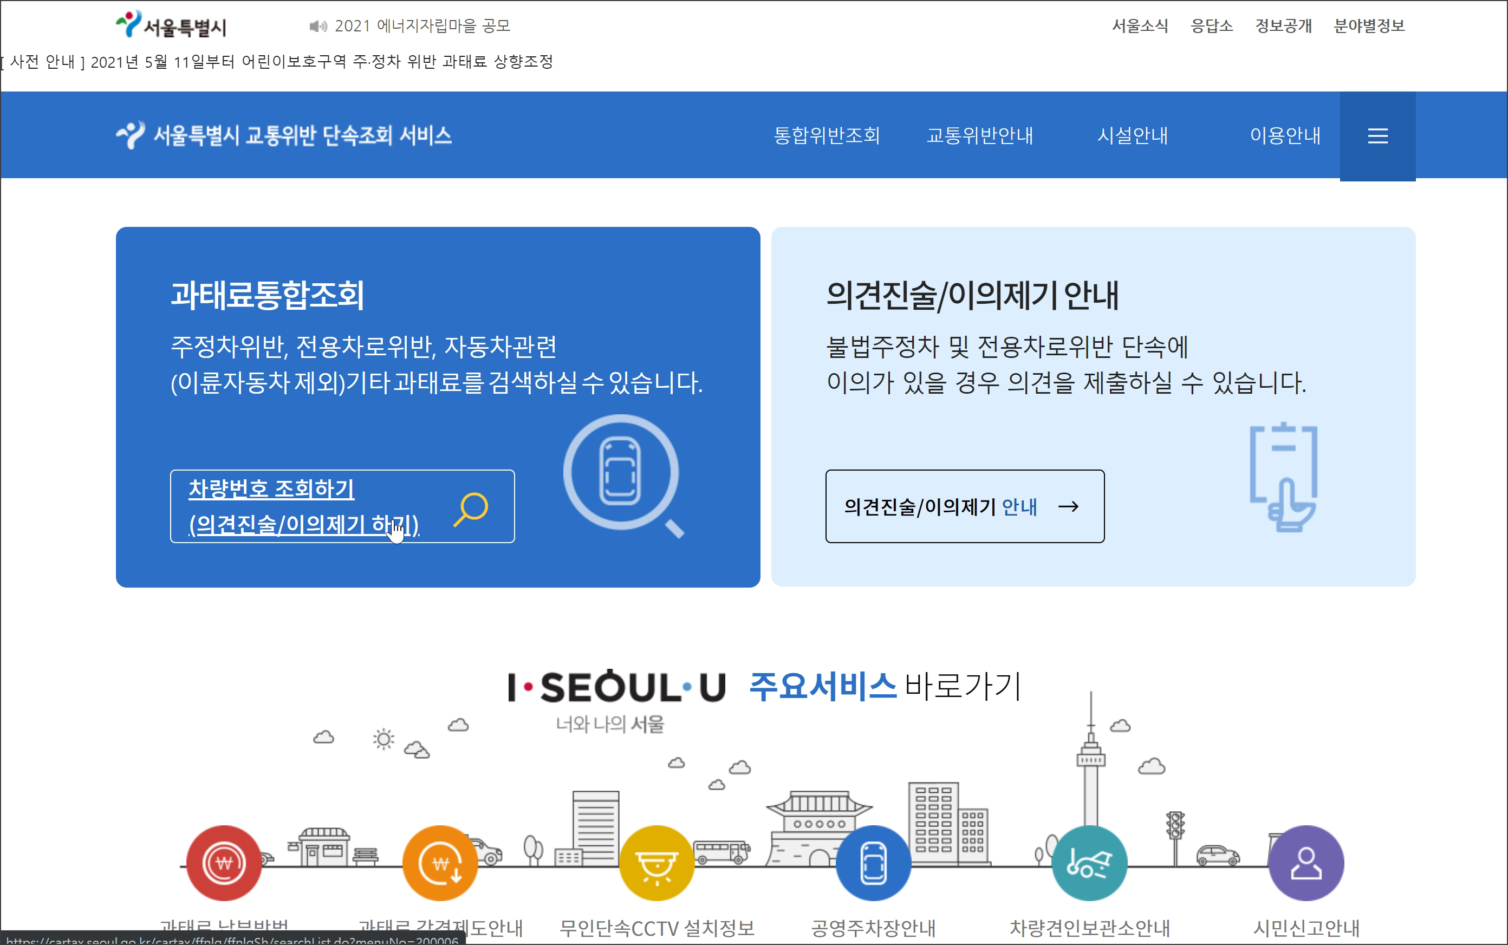Click the 서울특별시 logo at top left
This screenshot has width=1508, height=945.
(171, 25)
